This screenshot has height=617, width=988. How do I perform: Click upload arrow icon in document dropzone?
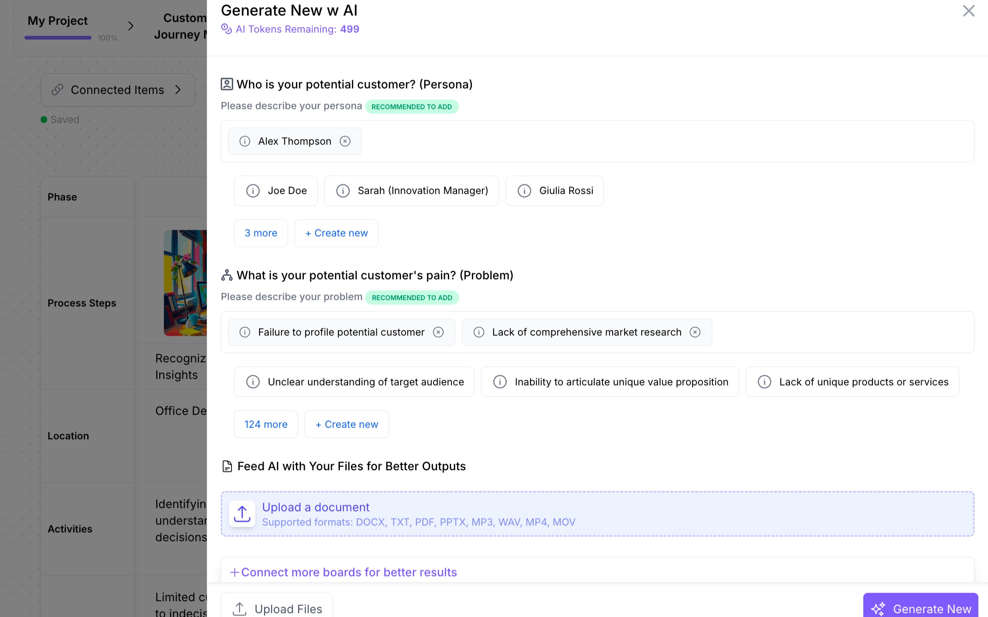coord(242,514)
